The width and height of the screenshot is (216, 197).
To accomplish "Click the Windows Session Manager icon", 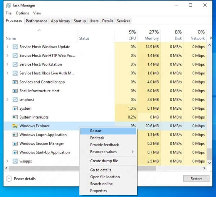I will tap(15, 144).
